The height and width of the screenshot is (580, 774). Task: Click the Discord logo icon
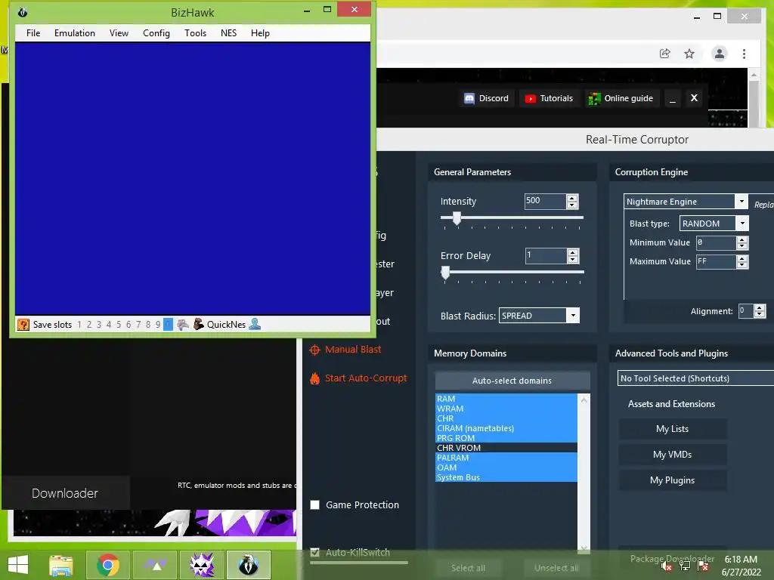point(469,98)
